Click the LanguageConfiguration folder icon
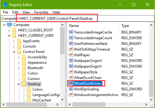This screenshot has height=108, width=155. point(29,95)
